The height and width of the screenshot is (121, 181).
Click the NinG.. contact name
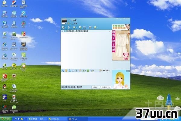click(x=74, y=20)
